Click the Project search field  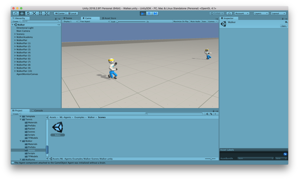[174, 114]
